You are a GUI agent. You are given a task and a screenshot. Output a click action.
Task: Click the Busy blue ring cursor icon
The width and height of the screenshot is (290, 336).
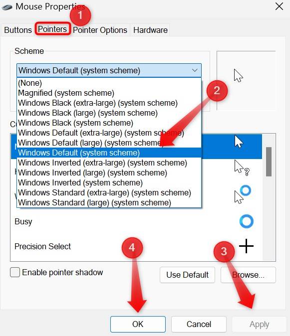coord(246,221)
